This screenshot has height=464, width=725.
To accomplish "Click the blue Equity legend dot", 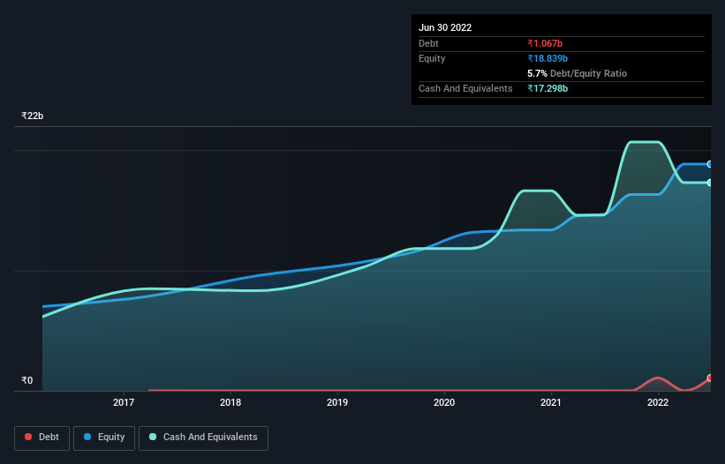I will click(x=87, y=437).
